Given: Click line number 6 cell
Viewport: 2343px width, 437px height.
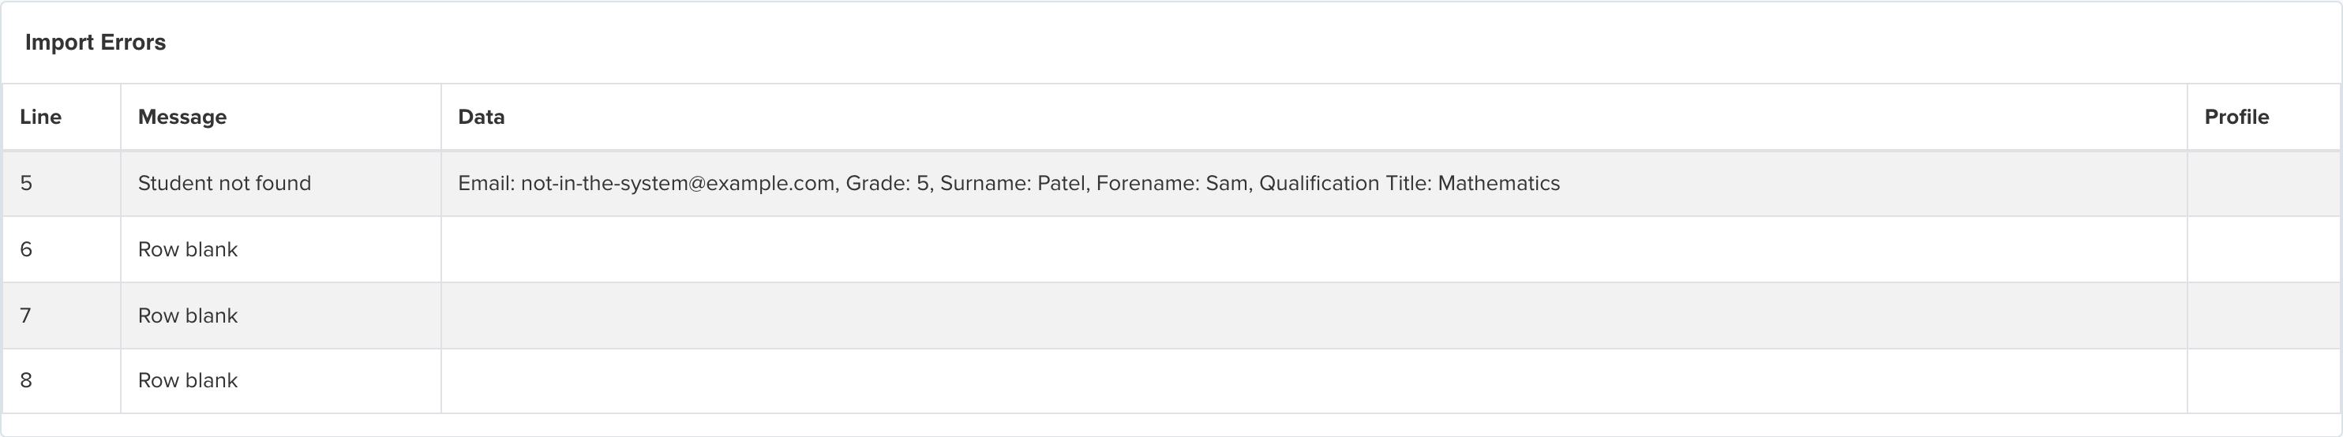Looking at the screenshot, I should coord(62,250).
